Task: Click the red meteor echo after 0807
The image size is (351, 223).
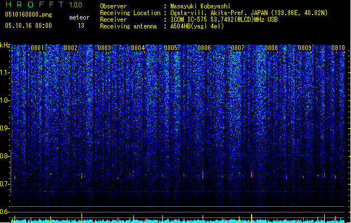Action: tap(252, 174)
